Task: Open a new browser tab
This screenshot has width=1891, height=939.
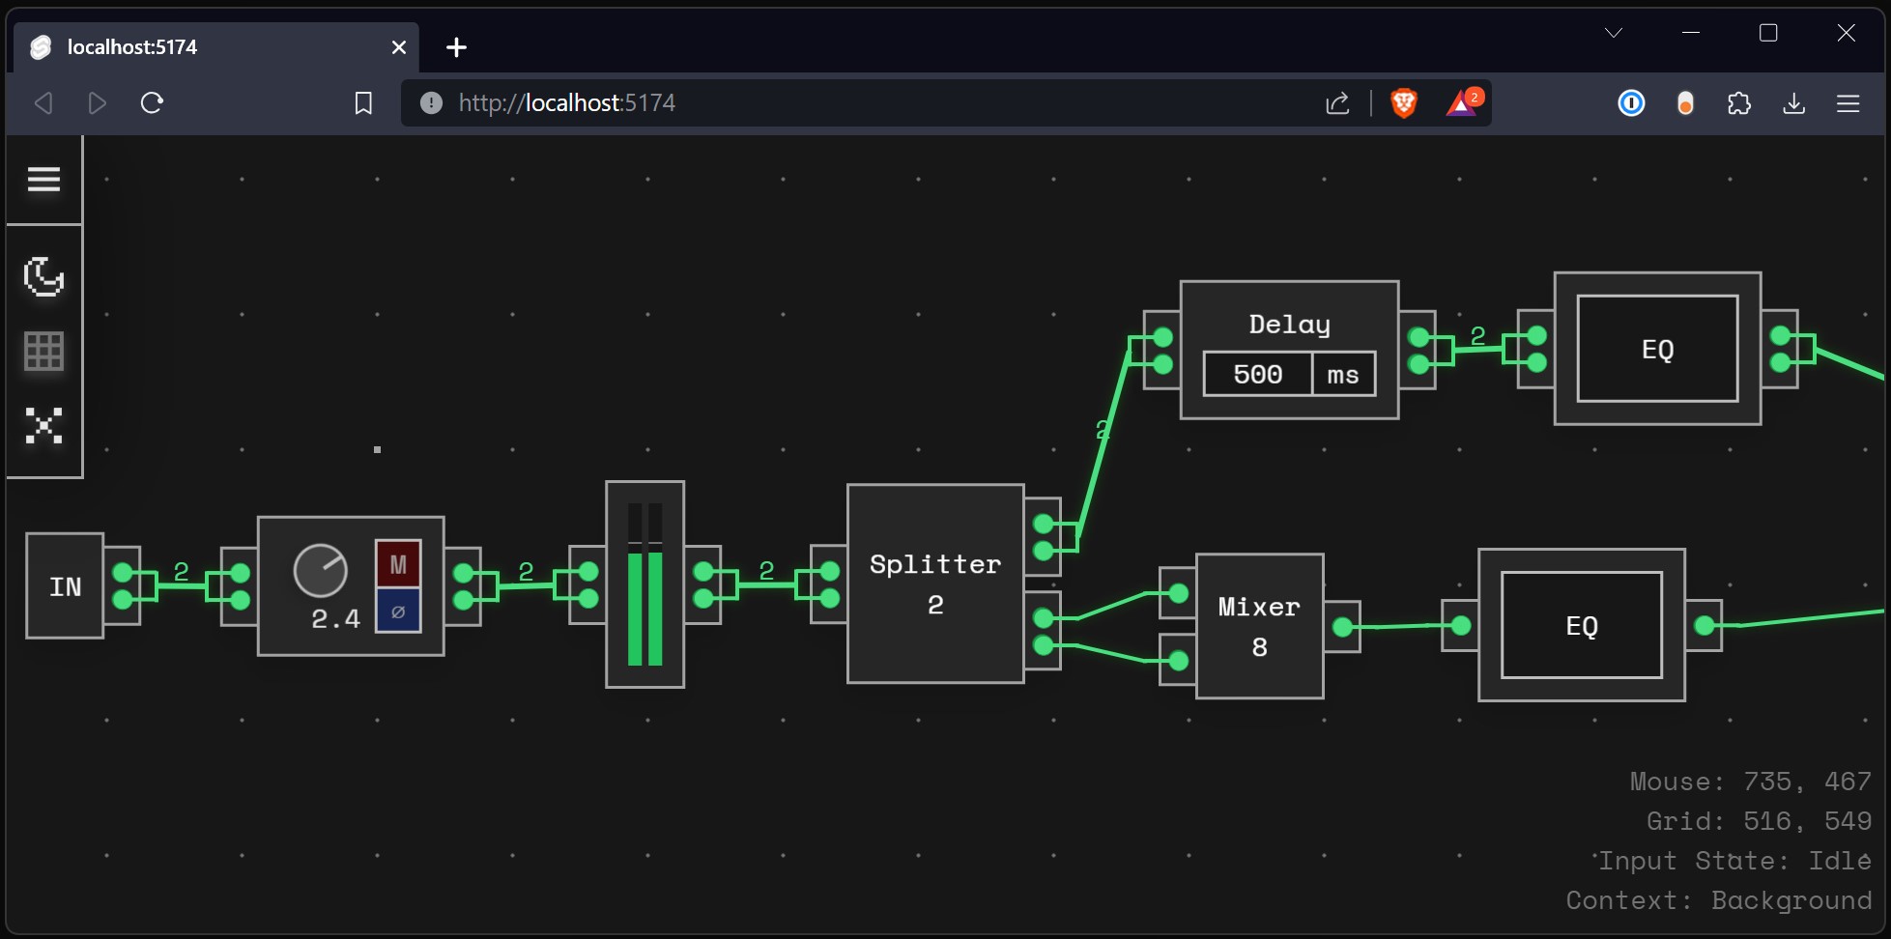Action: [x=456, y=47]
